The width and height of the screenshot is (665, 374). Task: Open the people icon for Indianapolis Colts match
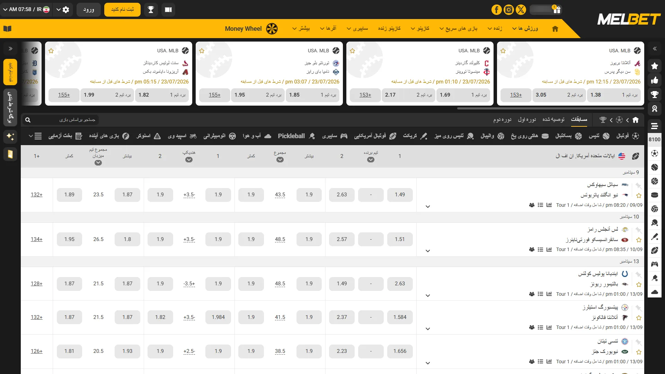532,294
